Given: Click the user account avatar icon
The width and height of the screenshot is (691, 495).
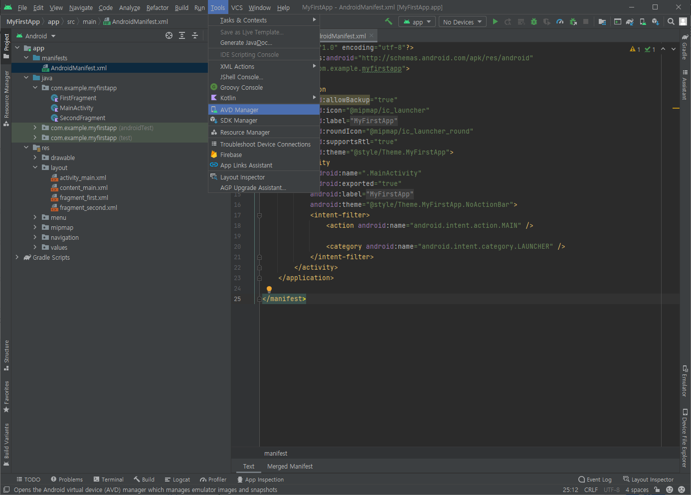Looking at the screenshot, I should pos(683,21).
